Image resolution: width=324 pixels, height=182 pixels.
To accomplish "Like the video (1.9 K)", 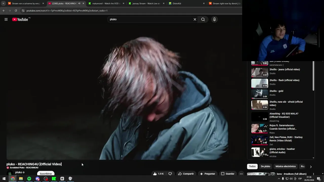I will click(x=158, y=174).
